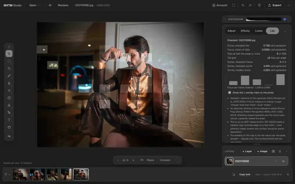The height and width of the screenshot is (184, 295).
Task: Open the filmstrip filter dropdown arrow
Action: tap(10, 174)
